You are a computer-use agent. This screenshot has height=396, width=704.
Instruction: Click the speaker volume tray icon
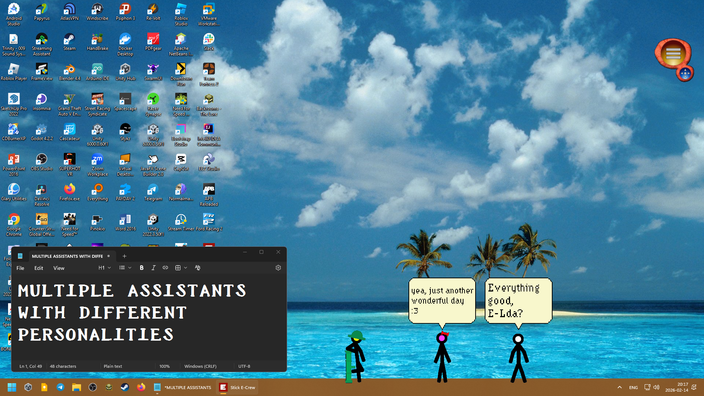point(656,387)
